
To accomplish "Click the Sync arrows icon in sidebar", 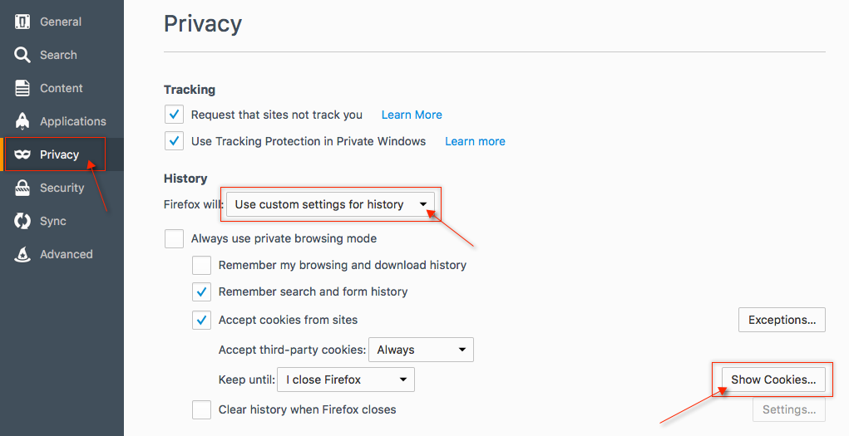I will pyautogui.click(x=22, y=221).
